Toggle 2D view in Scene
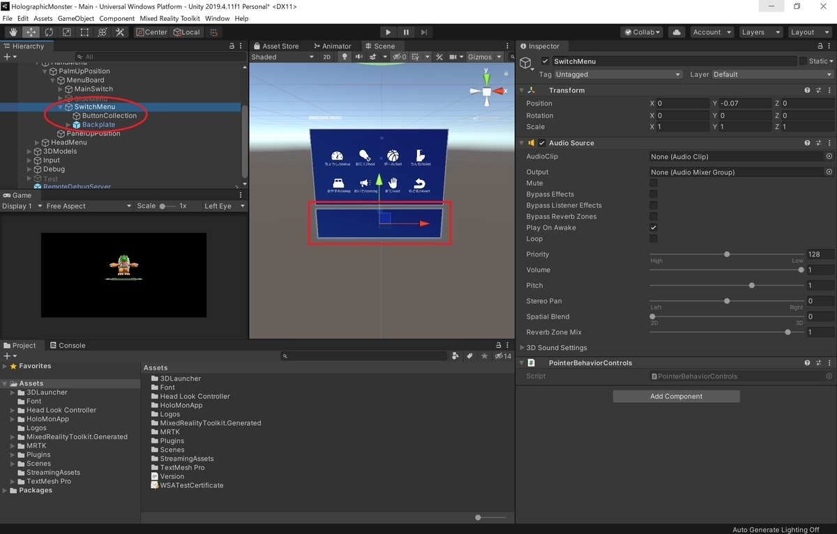The image size is (837, 534). point(326,57)
